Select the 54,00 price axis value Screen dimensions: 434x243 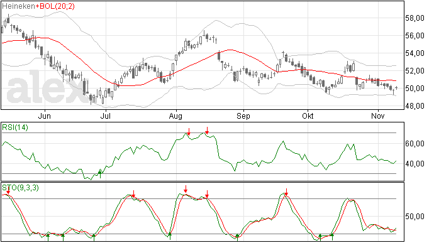click(x=415, y=53)
